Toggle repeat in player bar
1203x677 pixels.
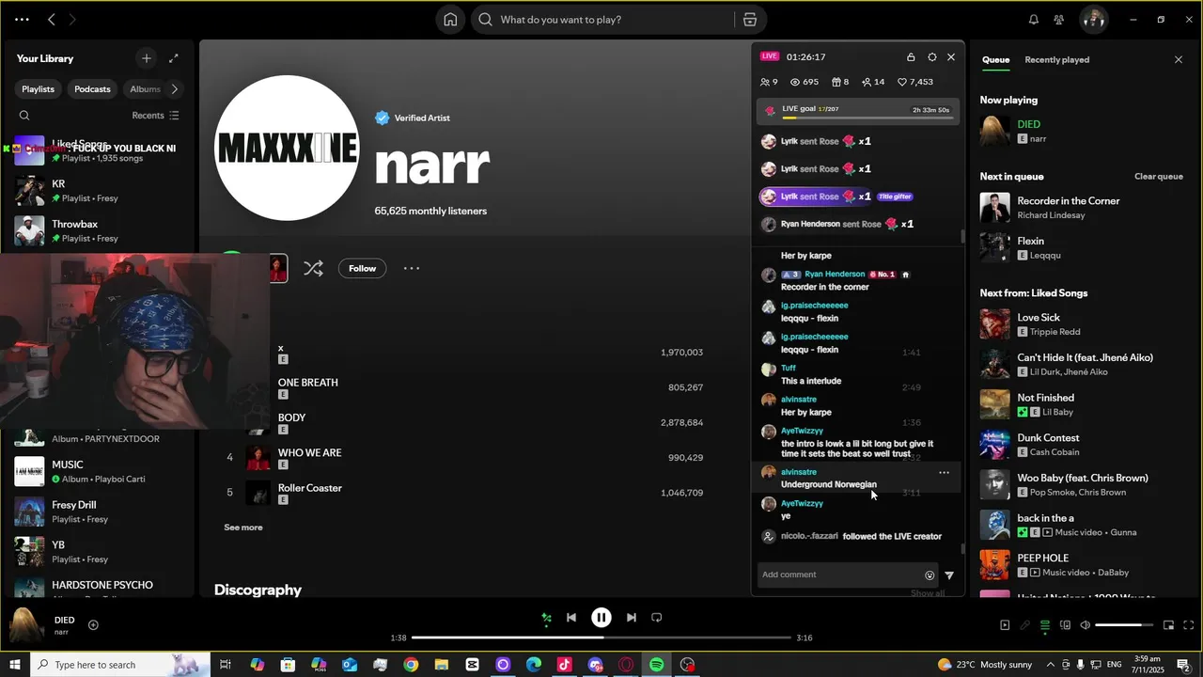point(657,618)
